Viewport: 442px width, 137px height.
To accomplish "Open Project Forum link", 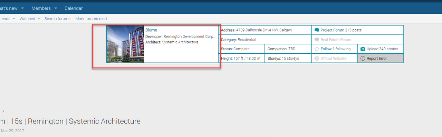I will 333,30.
